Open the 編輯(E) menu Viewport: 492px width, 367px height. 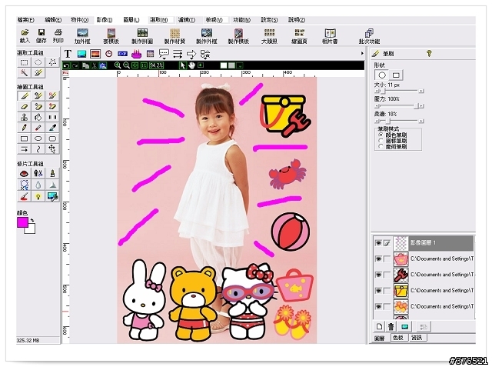53,20
